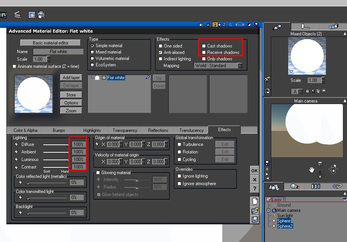
Task: Click the New material page icon
Action: tap(255, 201)
